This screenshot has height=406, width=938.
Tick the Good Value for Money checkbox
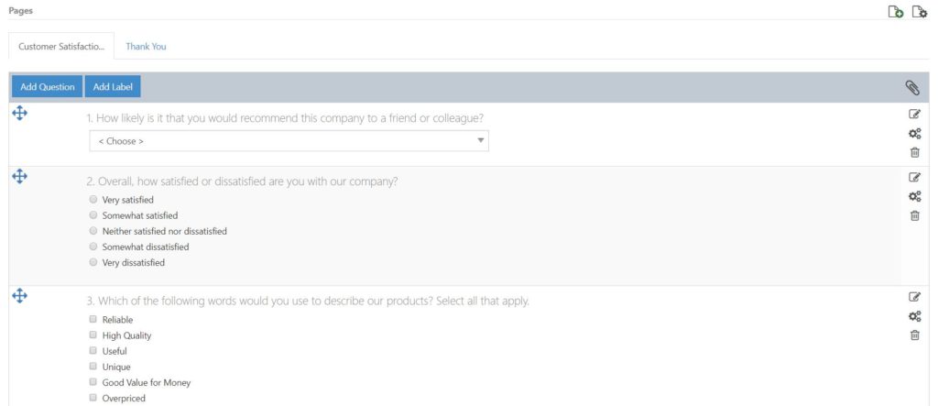[93, 381]
